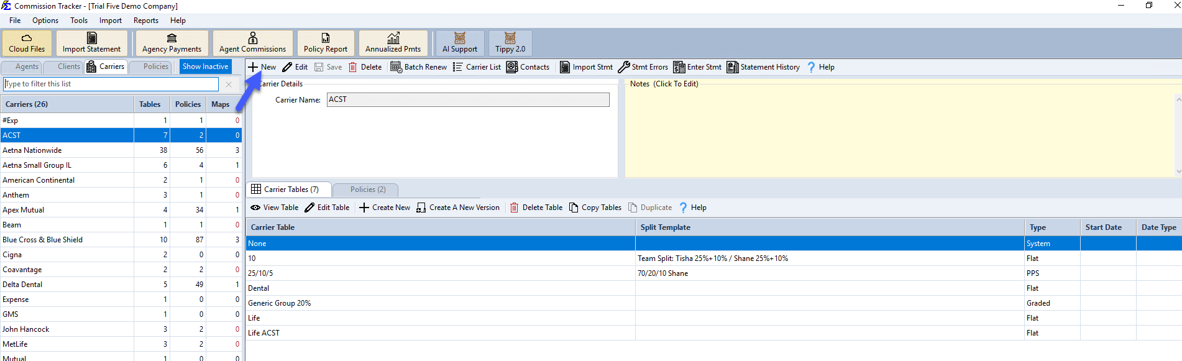Switch to the Carriers tab

point(106,66)
